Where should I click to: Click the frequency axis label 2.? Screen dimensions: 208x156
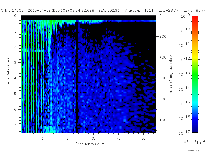point(68,138)
